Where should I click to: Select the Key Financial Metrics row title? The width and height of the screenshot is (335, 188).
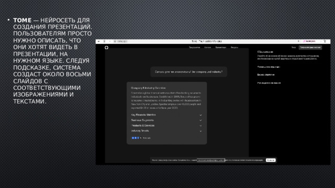pos(143,115)
